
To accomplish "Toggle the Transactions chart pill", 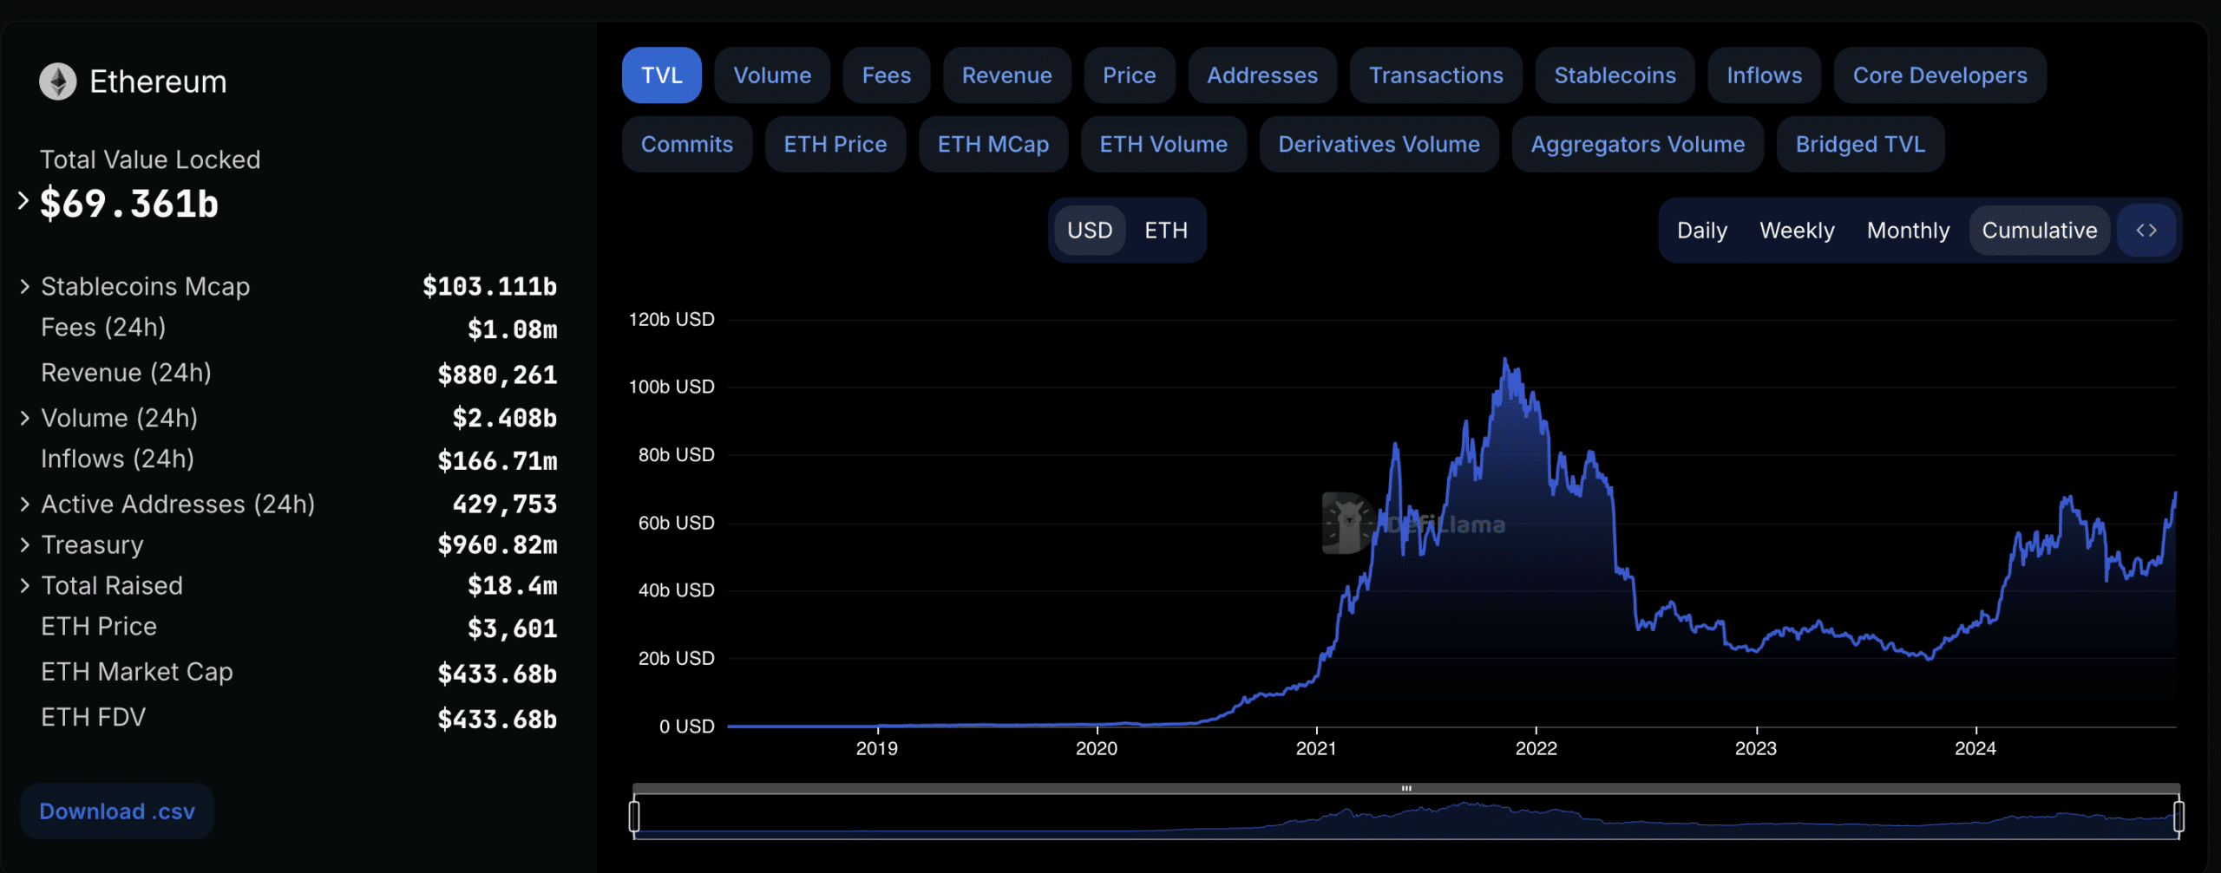I will point(1436,75).
